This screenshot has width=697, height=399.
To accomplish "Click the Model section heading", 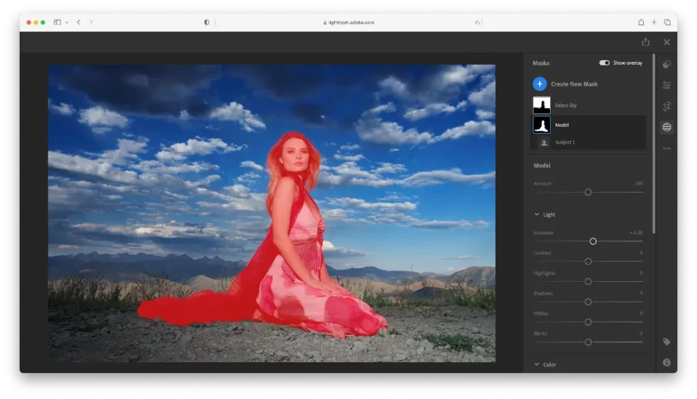I will (x=542, y=165).
